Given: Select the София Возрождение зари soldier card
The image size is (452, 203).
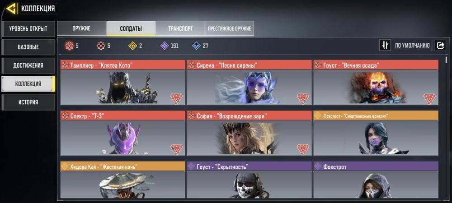Looking at the screenshot, I should point(249,133).
